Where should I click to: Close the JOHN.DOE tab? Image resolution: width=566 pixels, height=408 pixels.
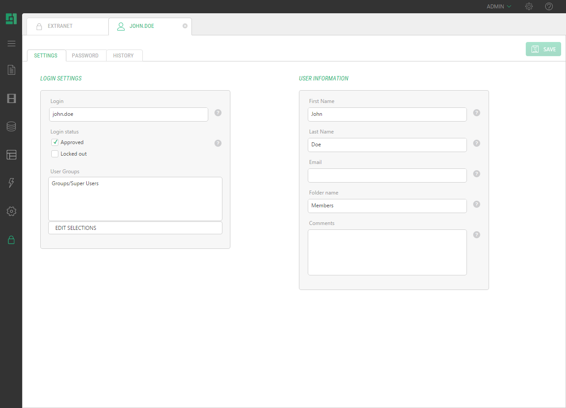pyautogui.click(x=185, y=26)
